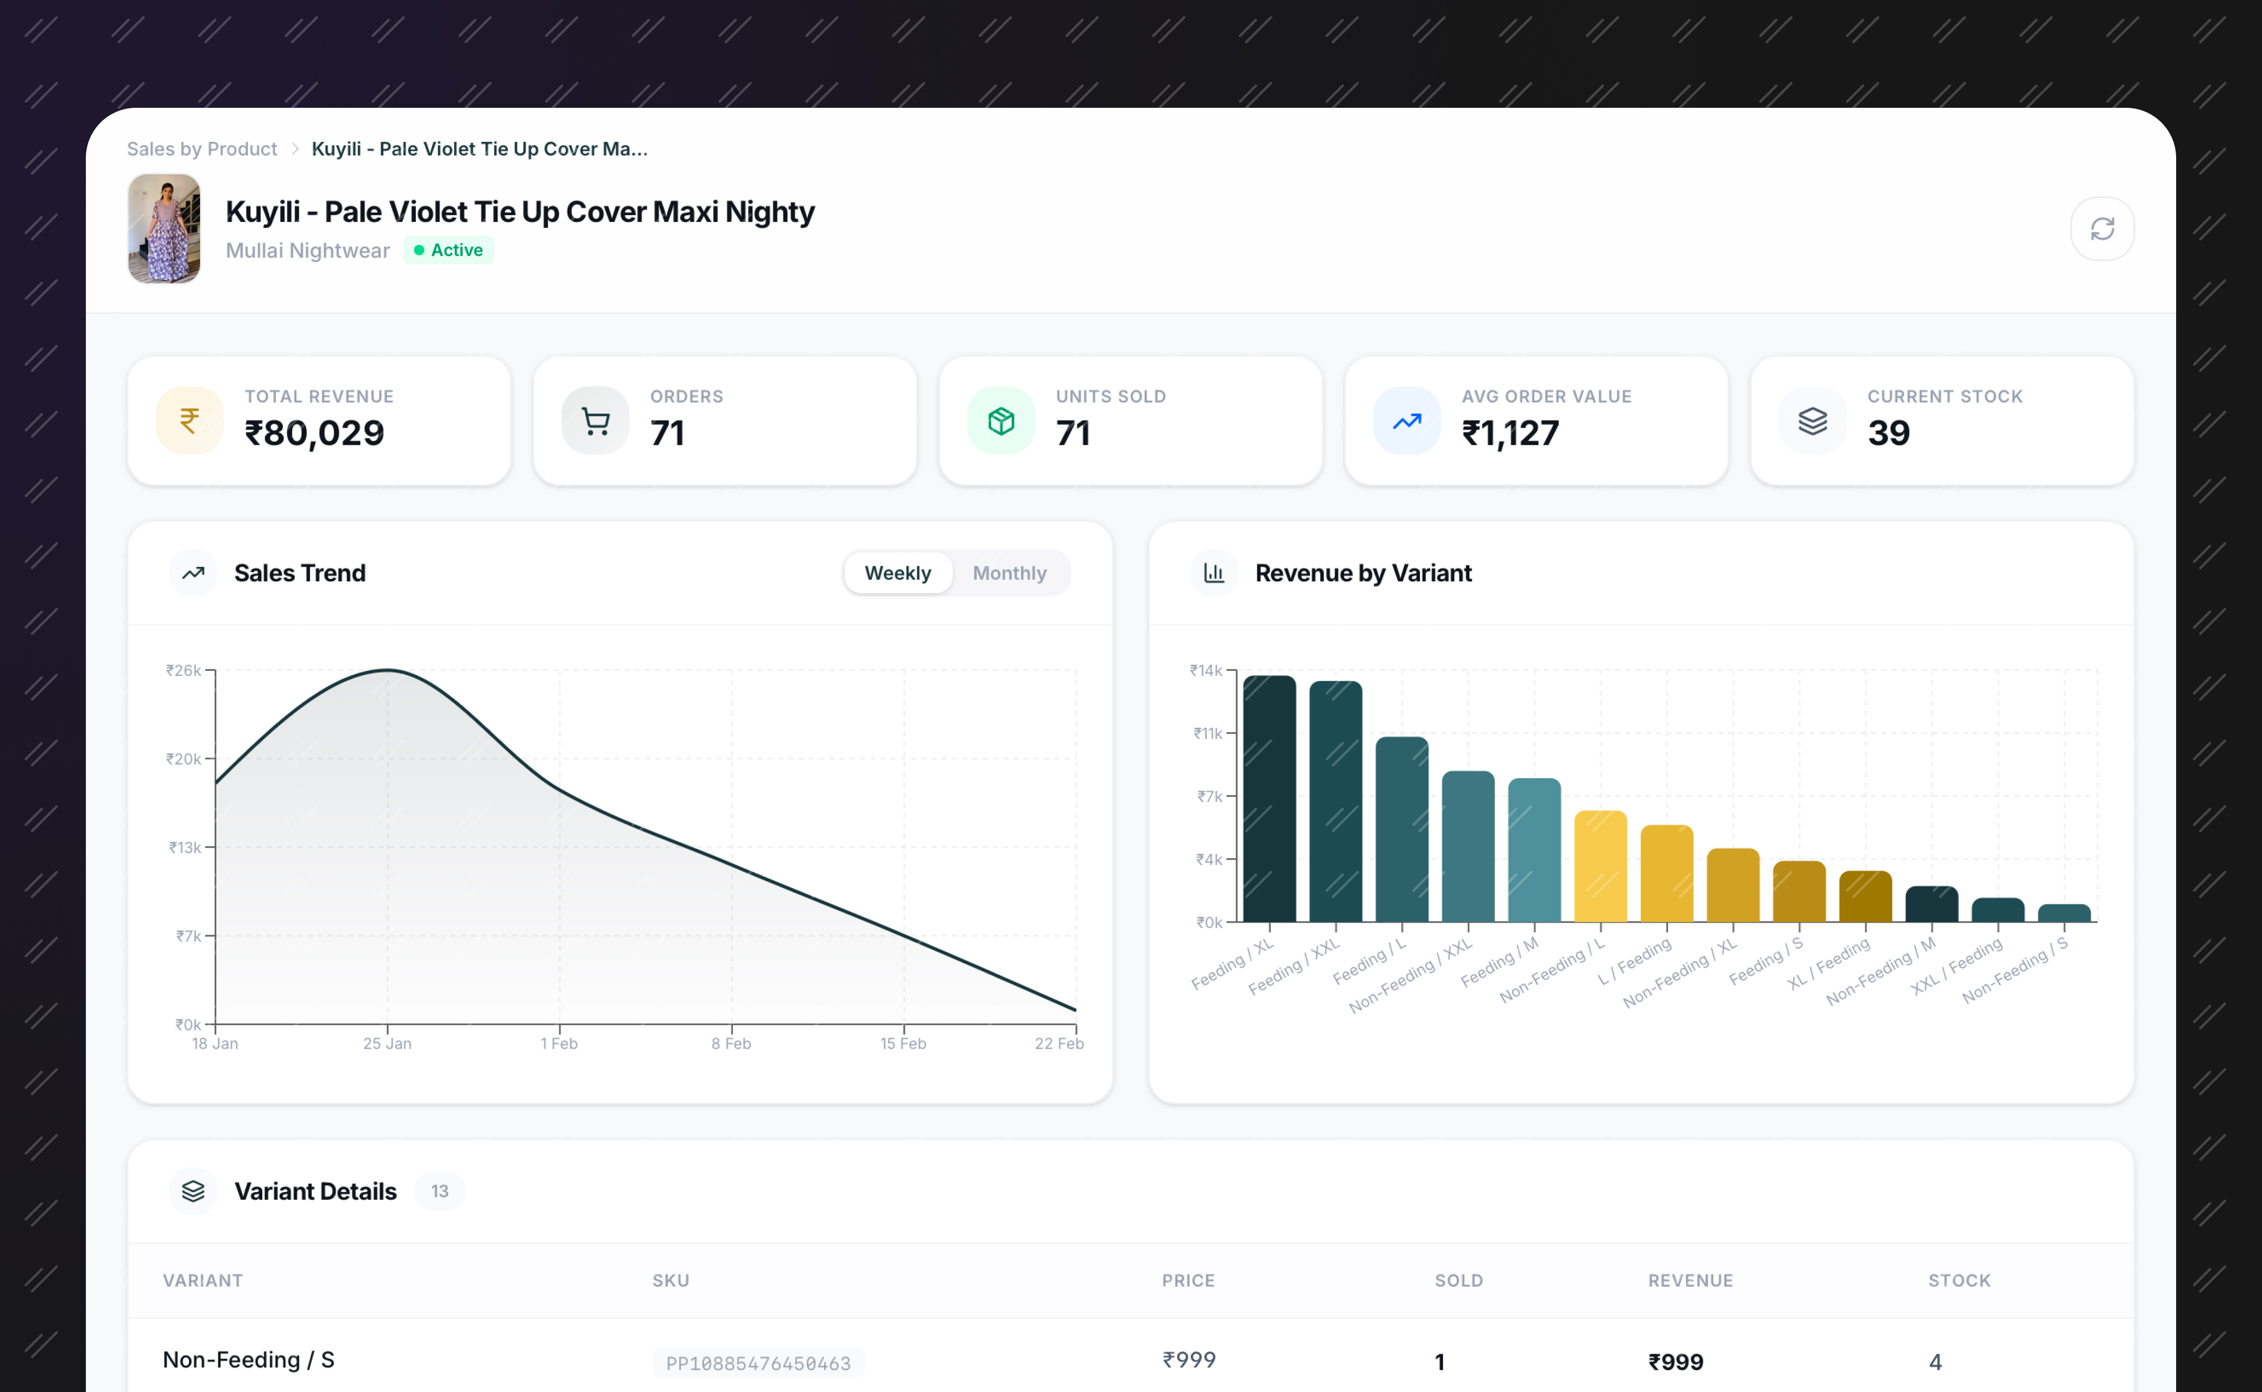The width and height of the screenshot is (2262, 1392).
Task: Select the trending arrow icon on Avg Order Value
Action: (x=1405, y=420)
